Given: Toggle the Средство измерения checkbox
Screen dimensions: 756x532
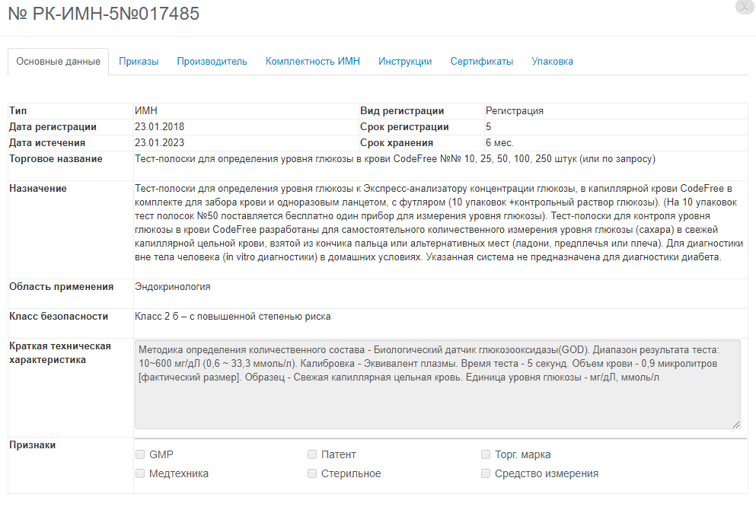Looking at the screenshot, I should 486,473.
